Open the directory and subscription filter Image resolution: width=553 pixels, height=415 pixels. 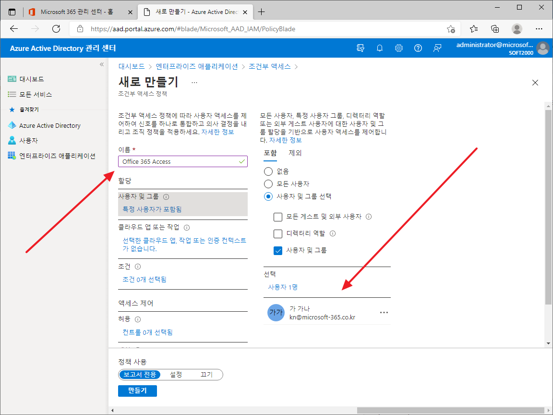click(361, 48)
